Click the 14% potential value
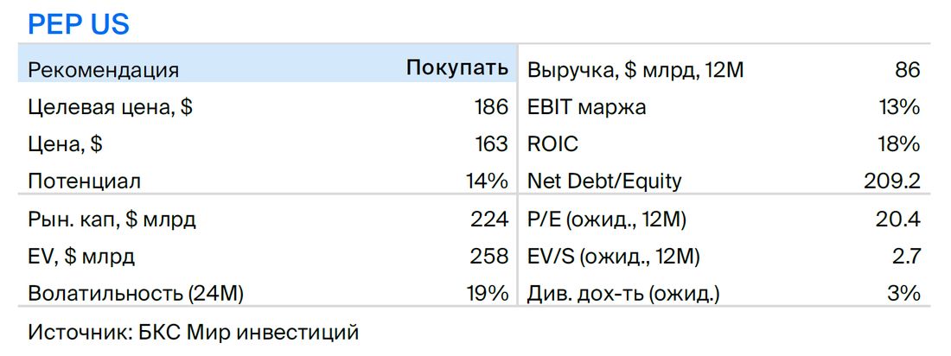The width and height of the screenshot is (951, 356). pyautogui.click(x=488, y=181)
